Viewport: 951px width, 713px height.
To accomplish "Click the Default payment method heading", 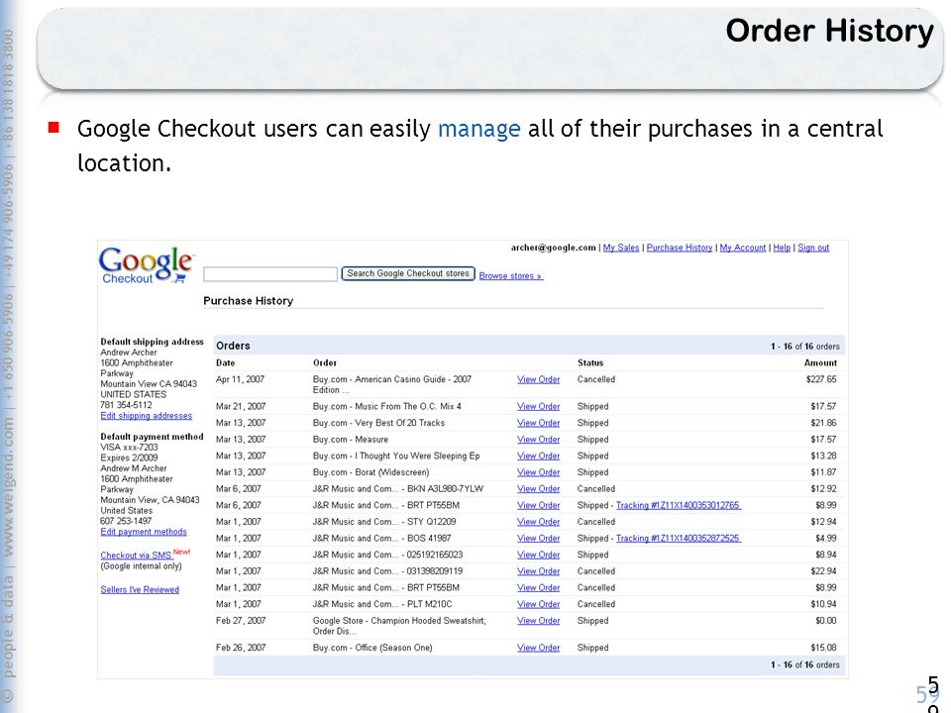I will tap(153, 437).
